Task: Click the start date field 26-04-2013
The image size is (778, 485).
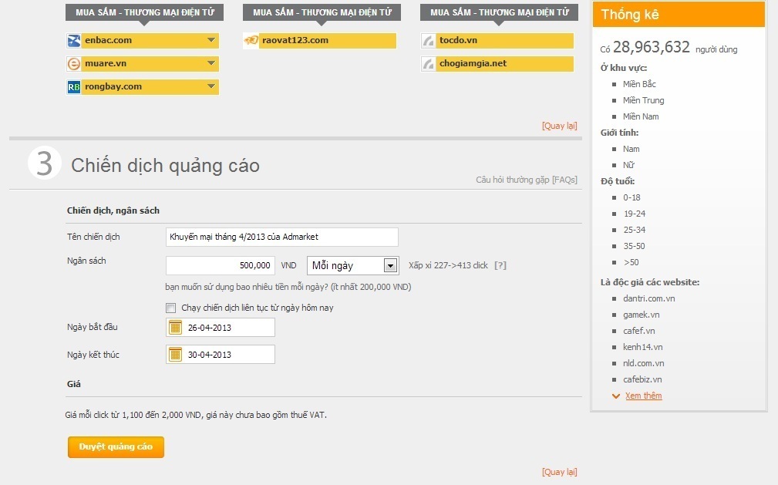Action: 221,327
